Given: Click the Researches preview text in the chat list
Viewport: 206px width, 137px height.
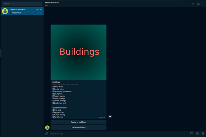Looking at the screenshot, I should (x=17, y=13).
